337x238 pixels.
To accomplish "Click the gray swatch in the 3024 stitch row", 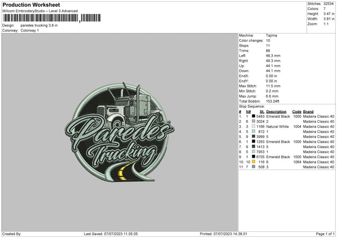I will coord(254,121).
